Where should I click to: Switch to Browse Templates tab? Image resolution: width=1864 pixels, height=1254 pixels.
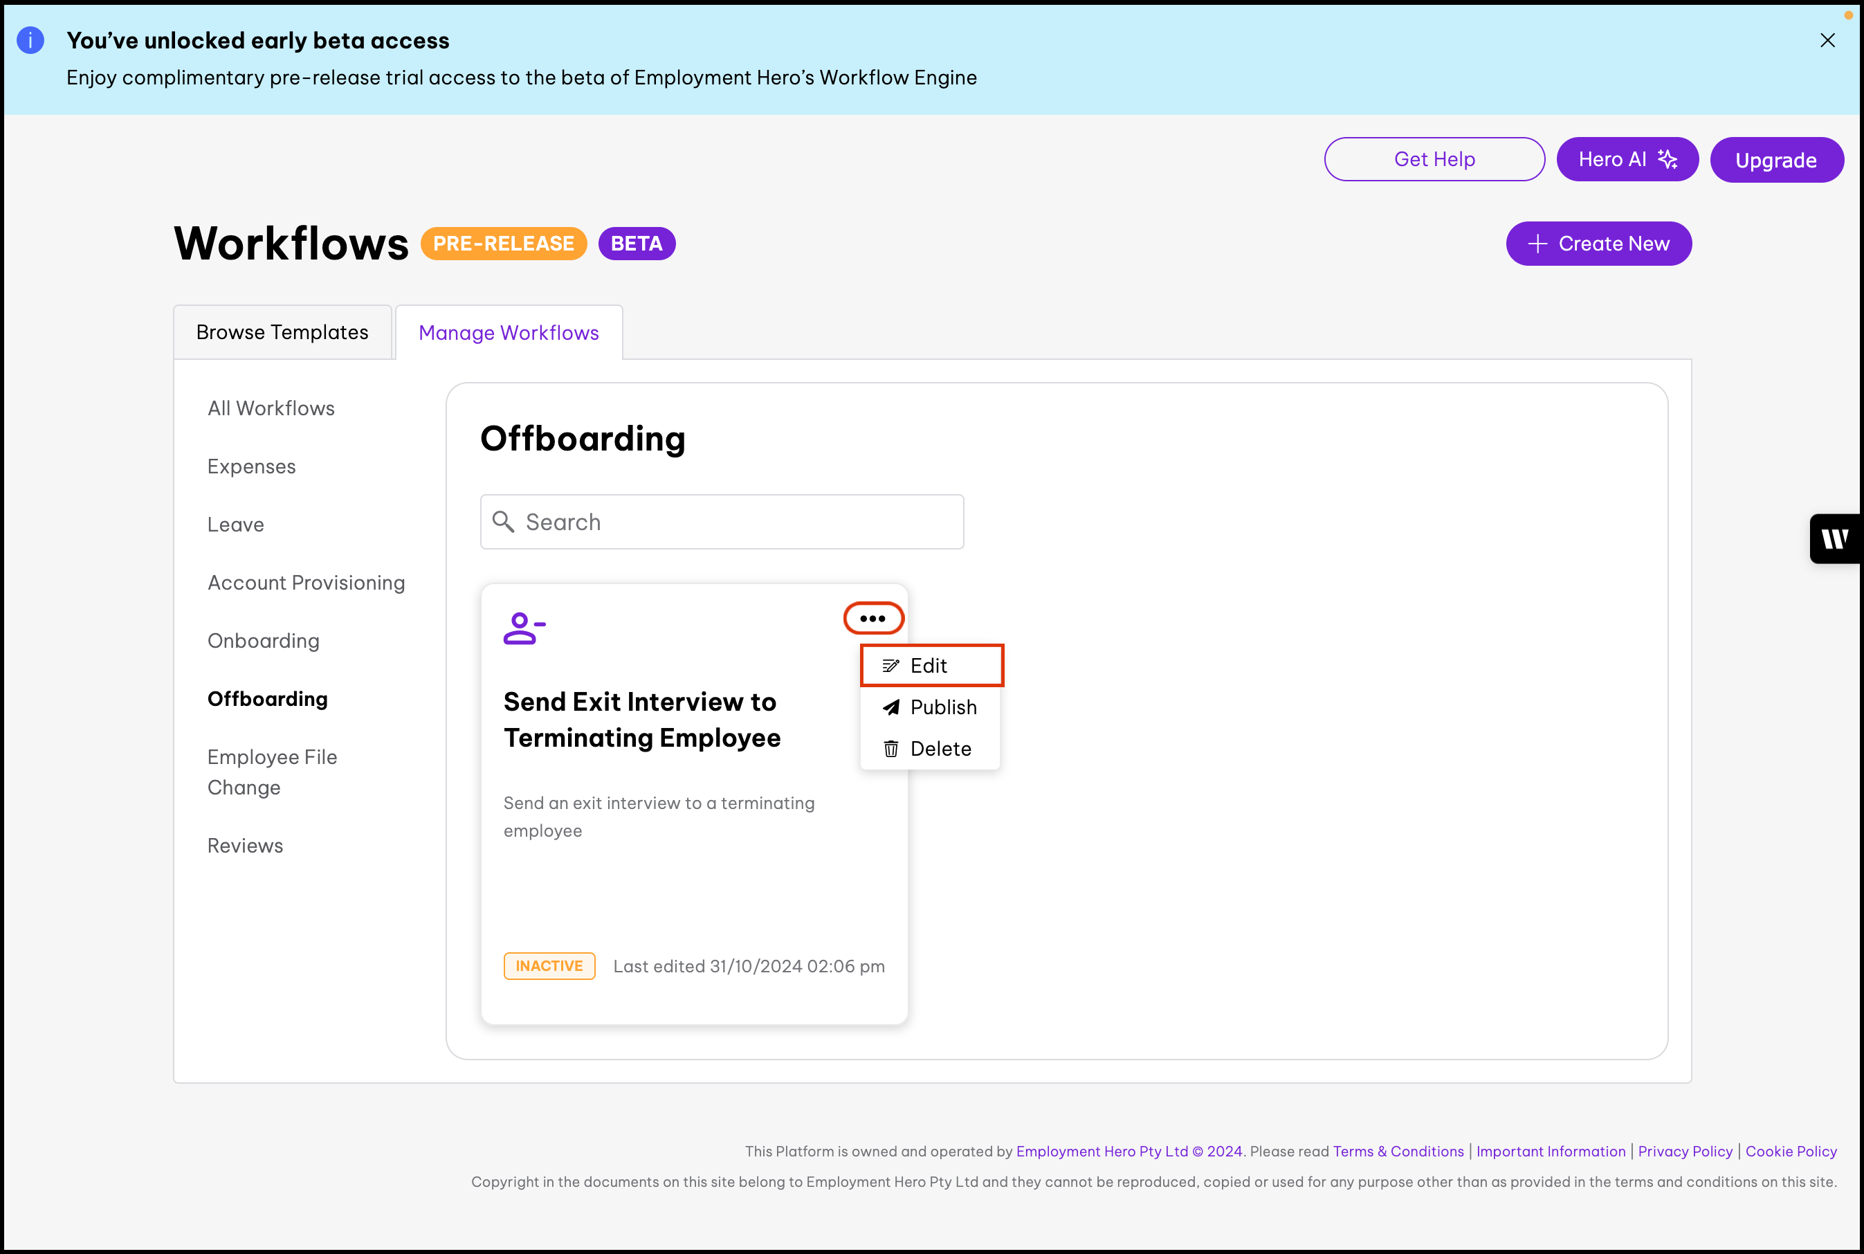click(282, 332)
